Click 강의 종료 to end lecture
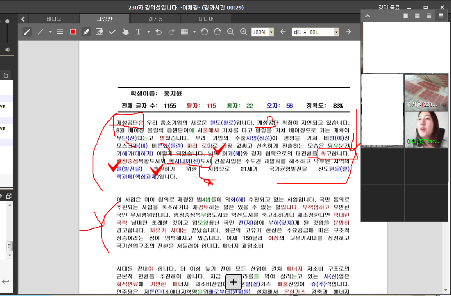Image resolution: width=451 pixels, height=296 pixels. coord(389,7)
